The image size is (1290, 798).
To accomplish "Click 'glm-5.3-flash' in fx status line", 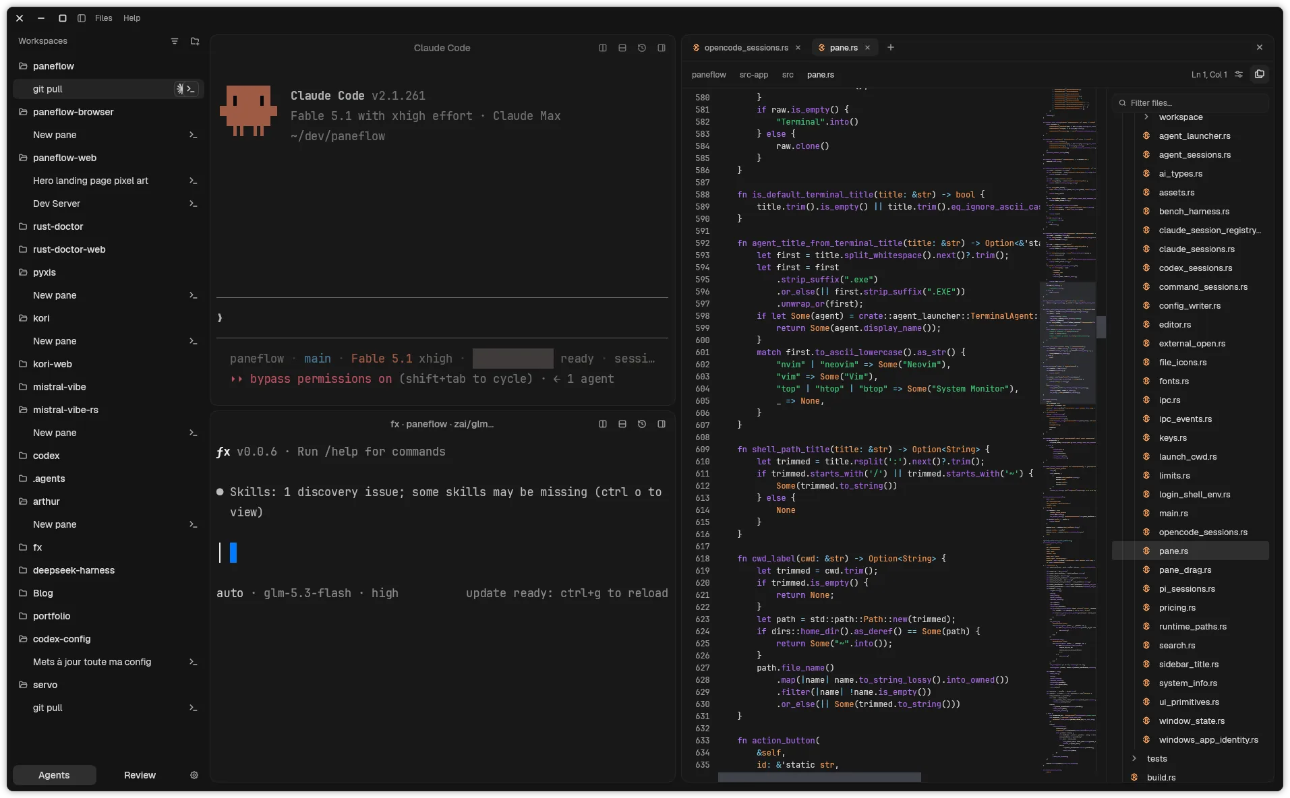I will click(307, 593).
